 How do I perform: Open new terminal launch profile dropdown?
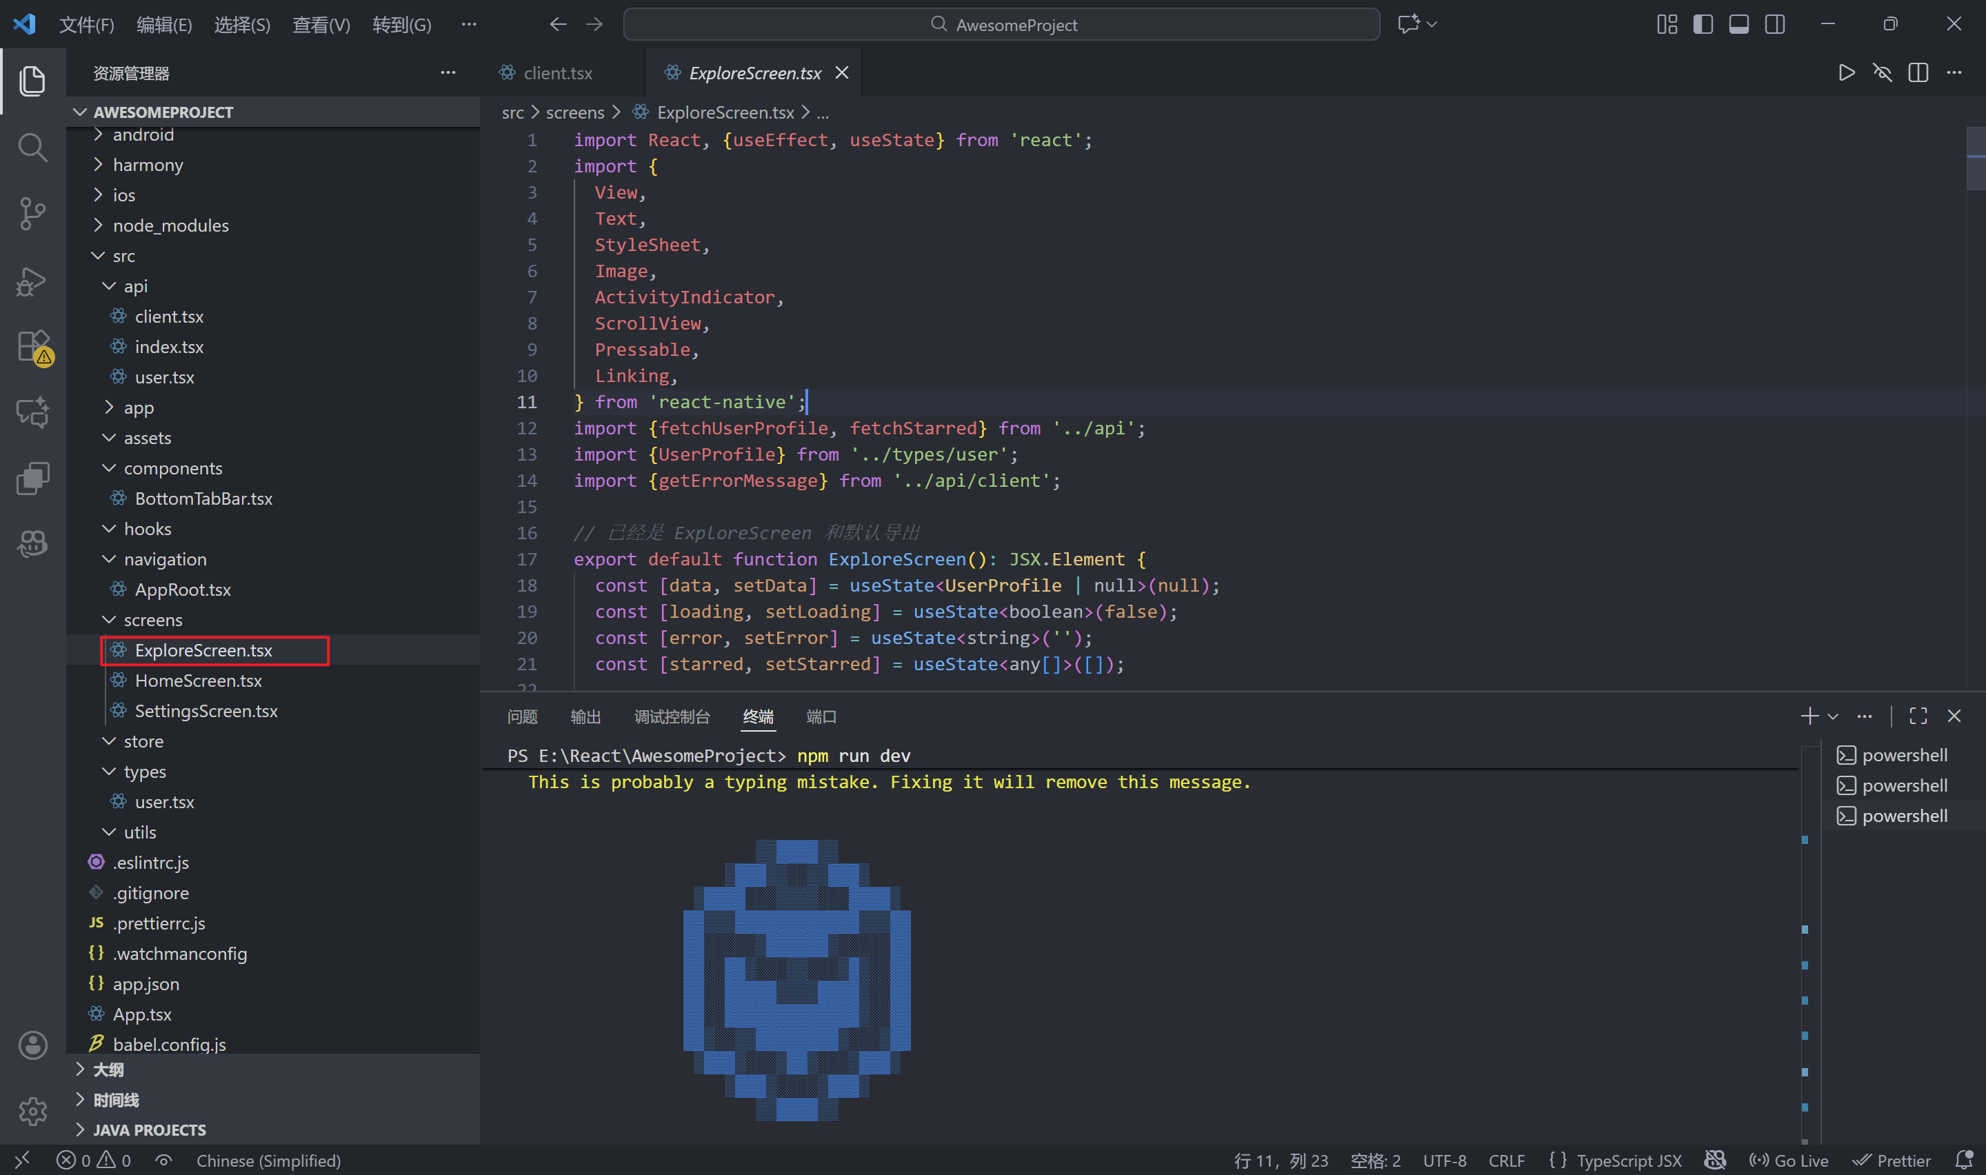pos(1833,716)
